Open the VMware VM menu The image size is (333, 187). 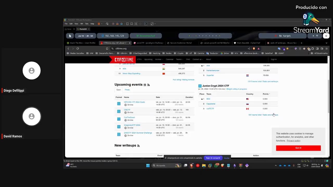pos(81,24)
